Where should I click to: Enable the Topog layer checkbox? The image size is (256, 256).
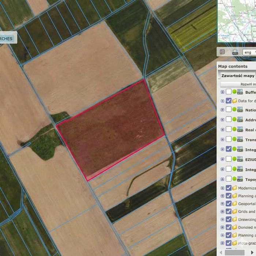click(x=229, y=179)
